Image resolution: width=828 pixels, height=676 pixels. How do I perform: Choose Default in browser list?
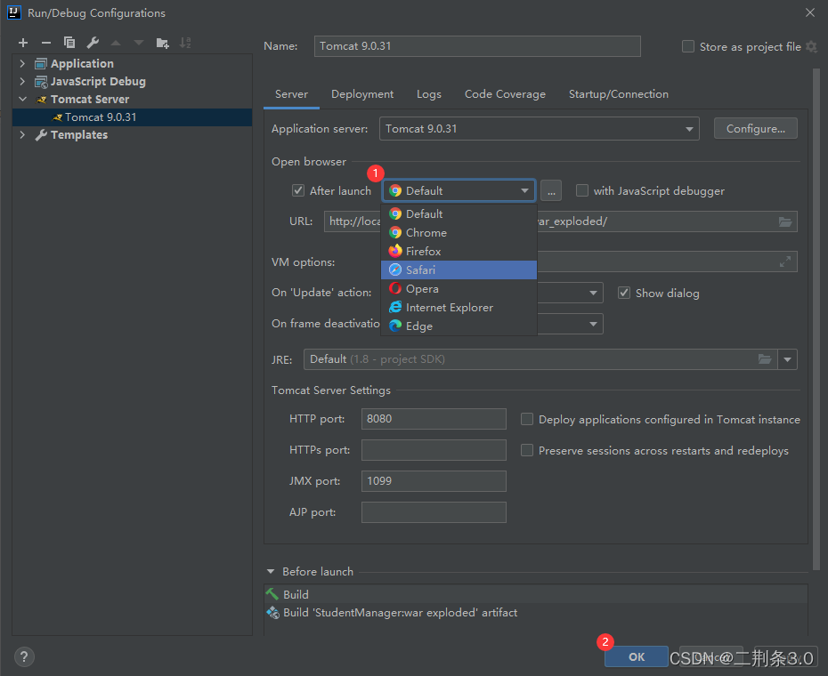pos(459,213)
